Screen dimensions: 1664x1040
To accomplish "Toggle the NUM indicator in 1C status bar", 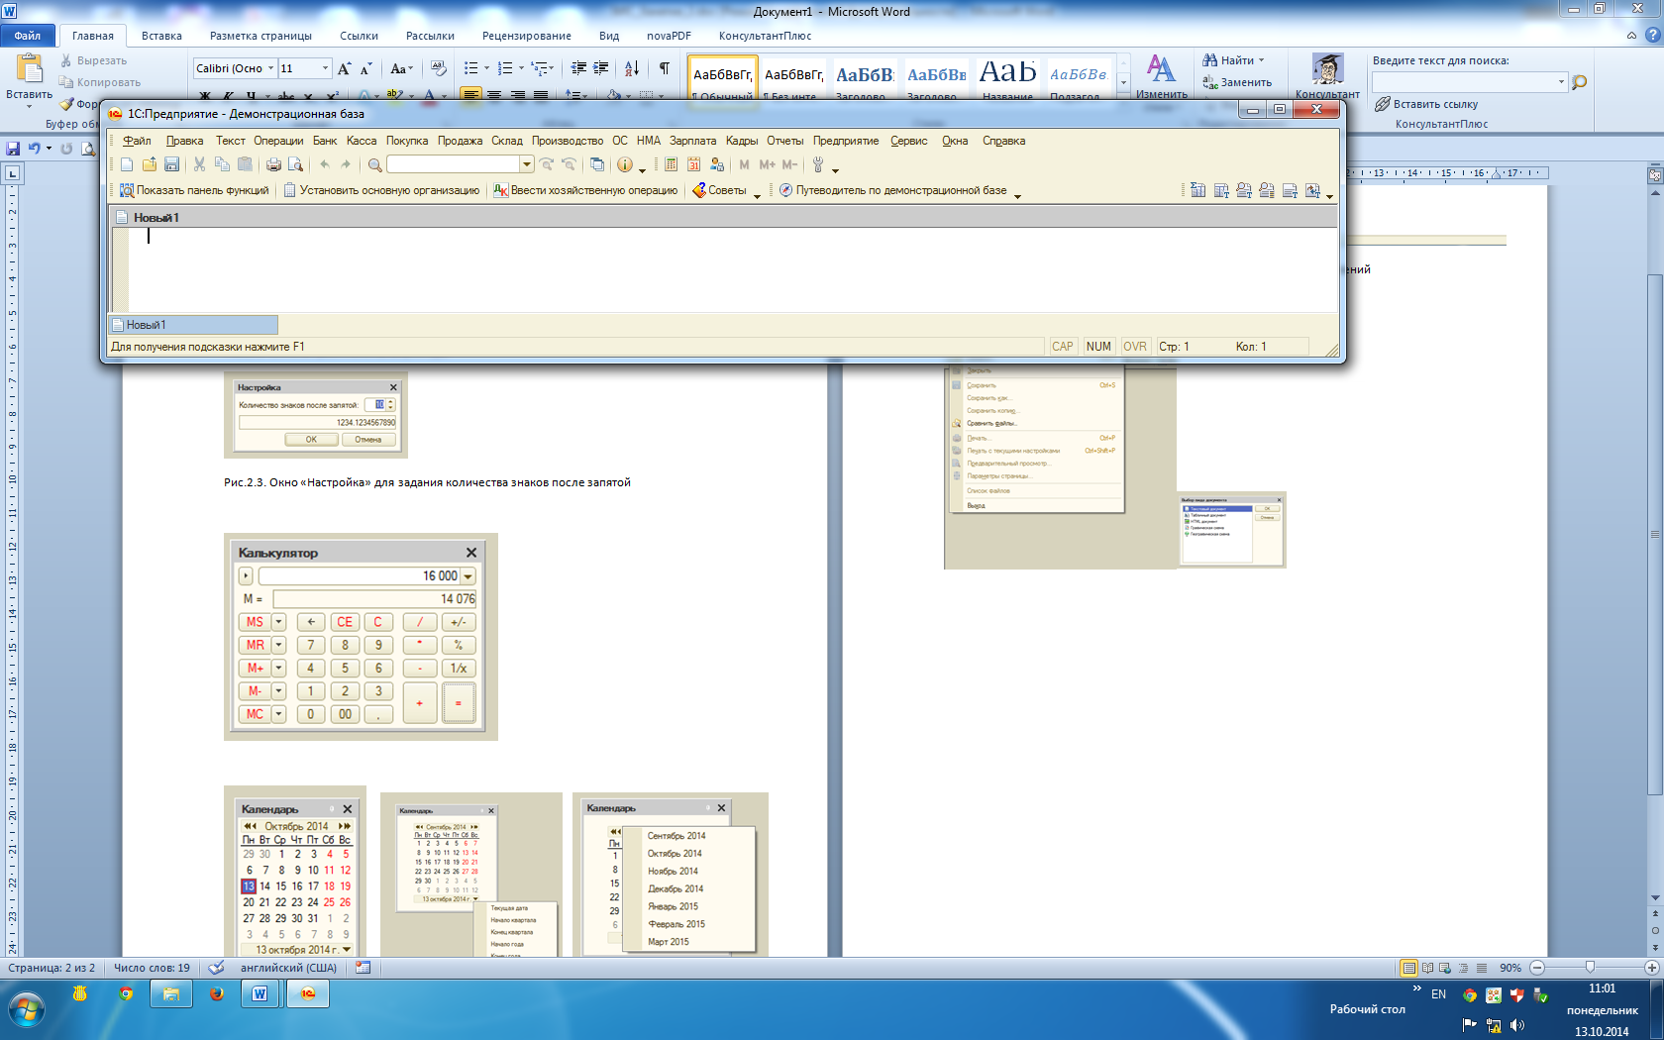I will (x=1098, y=347).
